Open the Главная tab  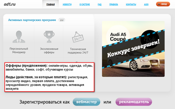click(50, 4)
